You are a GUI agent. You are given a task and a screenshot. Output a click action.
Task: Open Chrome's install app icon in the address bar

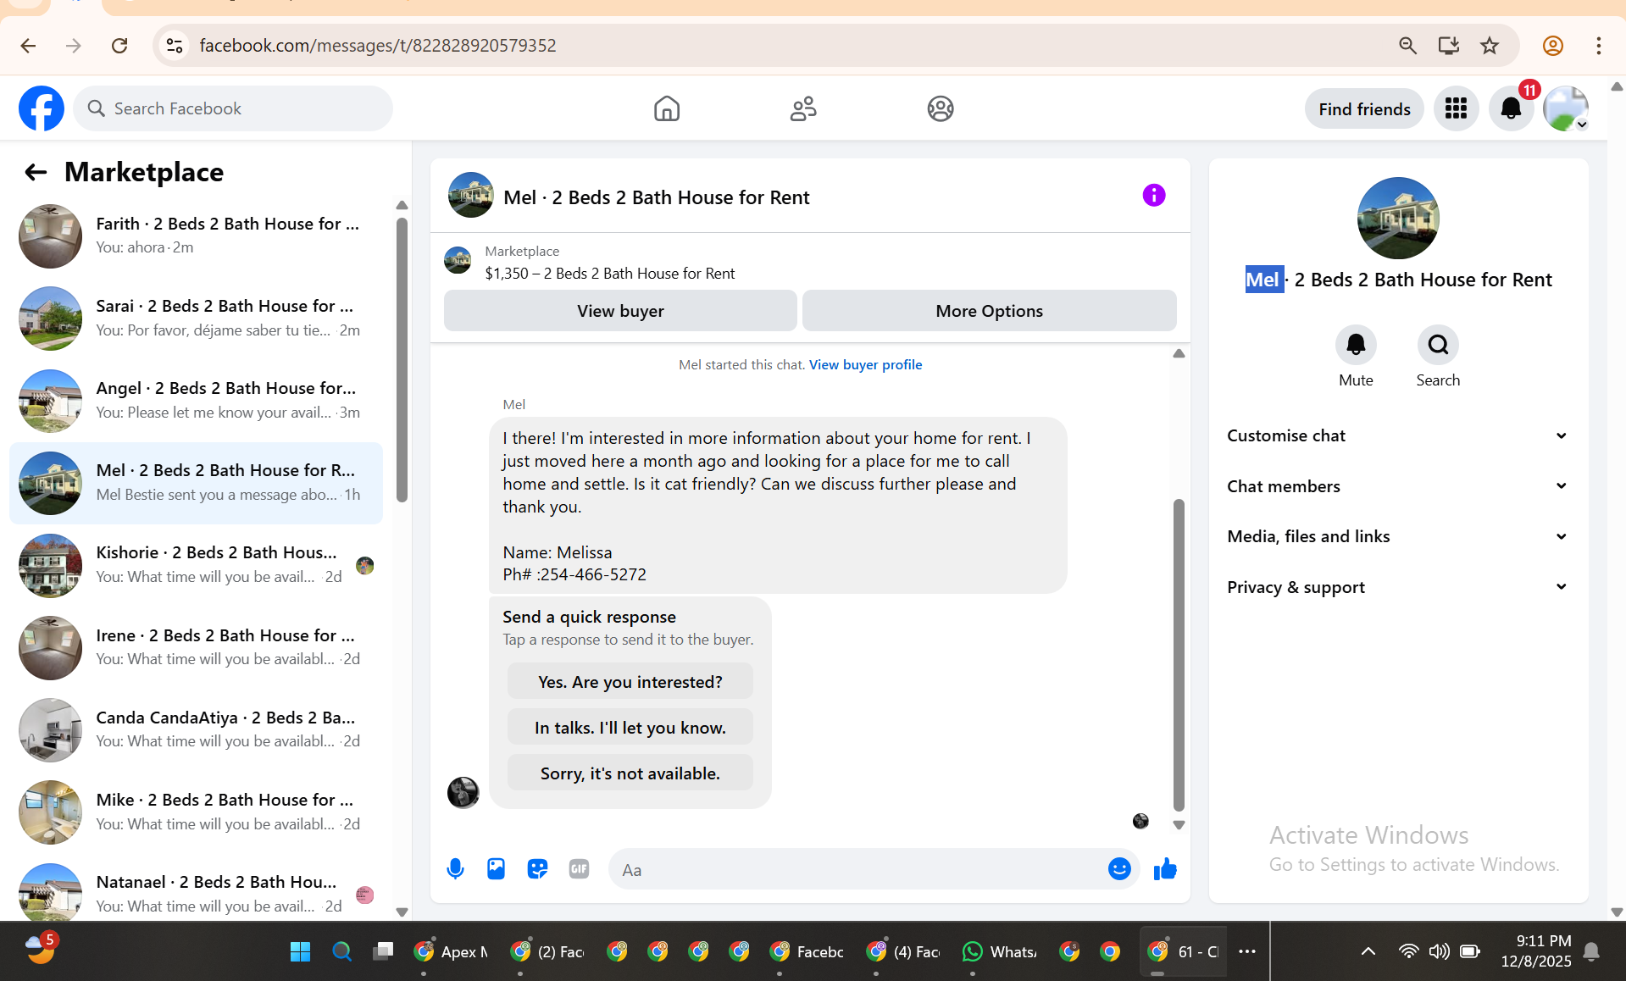[1448, 46]
